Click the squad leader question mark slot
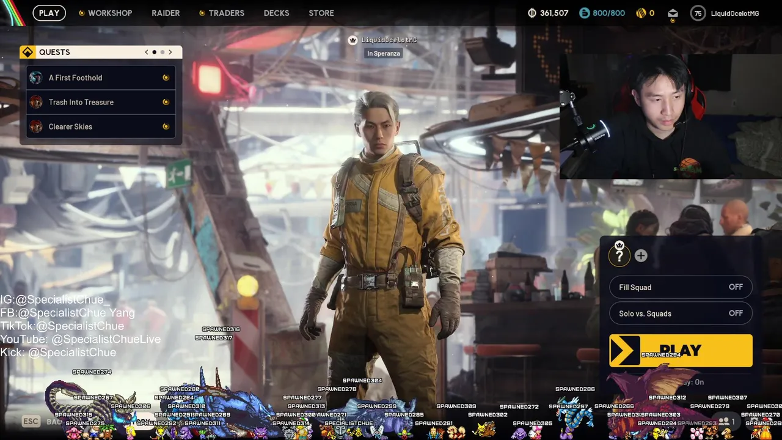Viewport: 782px width, 440px height. [619, 255]
